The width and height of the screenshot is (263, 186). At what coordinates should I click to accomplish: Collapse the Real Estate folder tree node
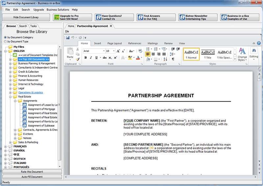pyautogui.click(x=11, y=97)
